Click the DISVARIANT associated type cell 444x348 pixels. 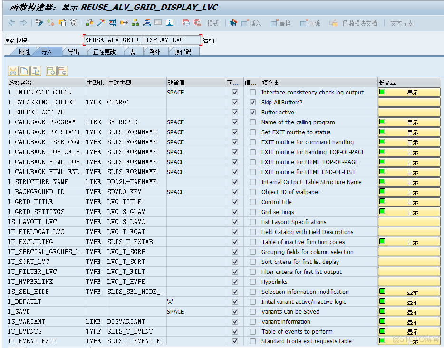(x=136, y=321)
